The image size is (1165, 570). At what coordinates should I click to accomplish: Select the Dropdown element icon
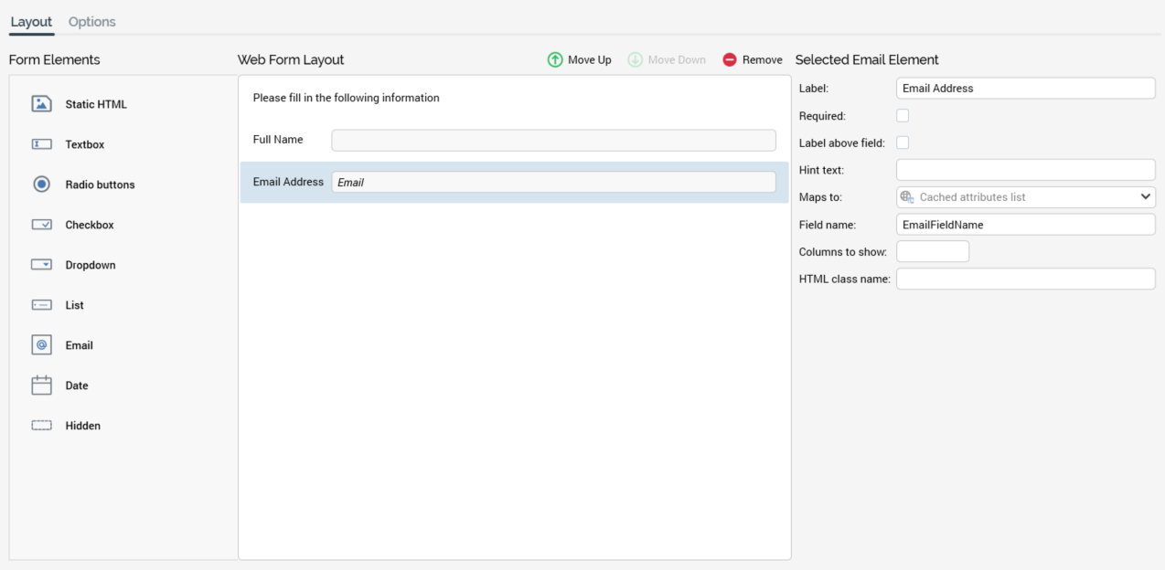pyautogui.click(x=41, y=265)
